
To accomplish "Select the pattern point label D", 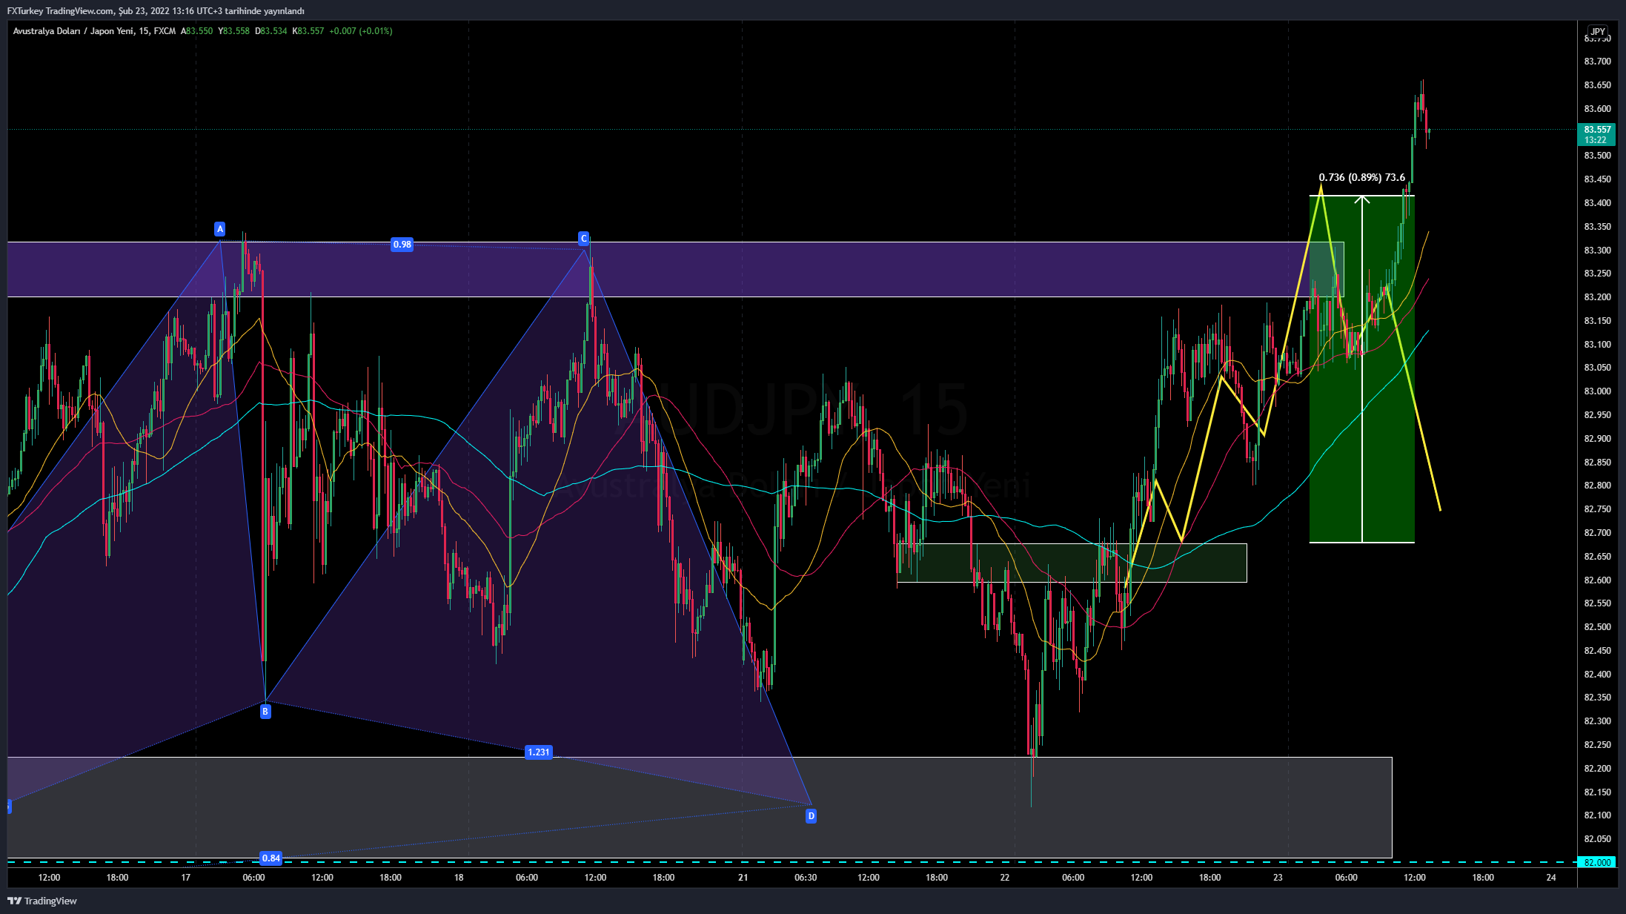I will click(x=812, y=816).
